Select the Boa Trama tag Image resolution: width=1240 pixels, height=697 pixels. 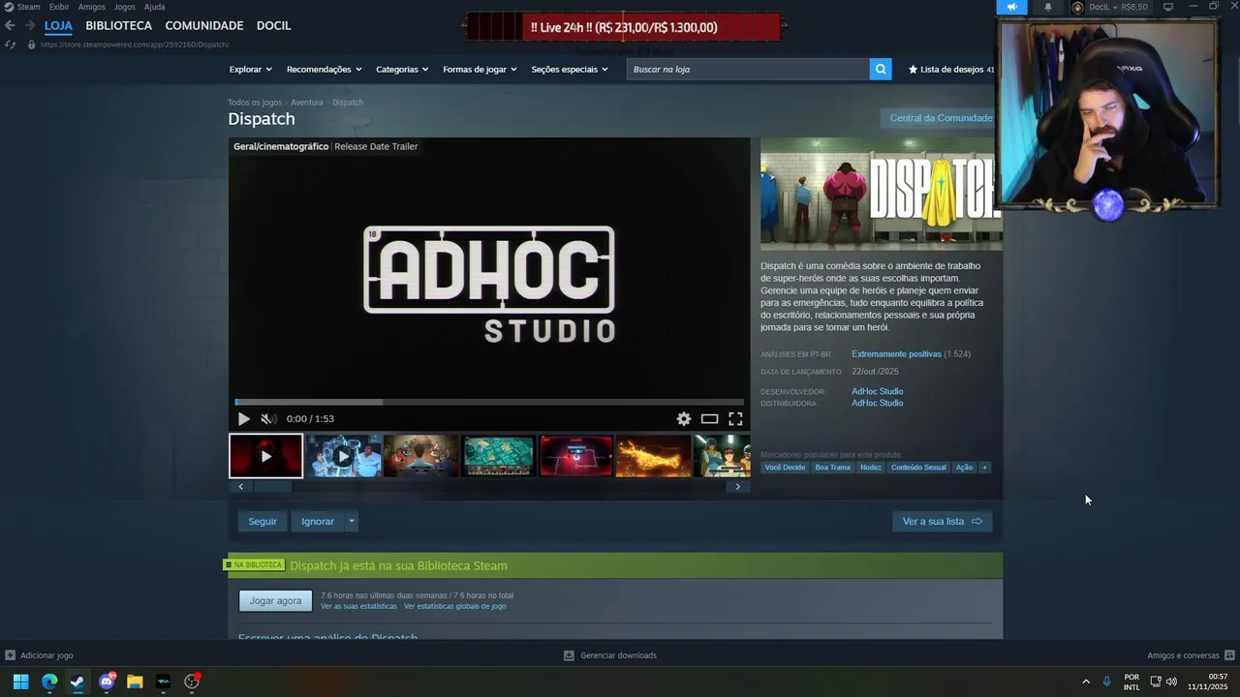click(832, 468)
